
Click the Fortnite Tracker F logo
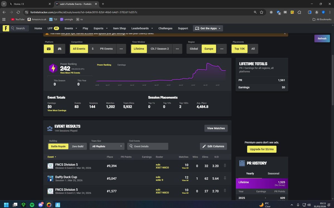(6, 28)
